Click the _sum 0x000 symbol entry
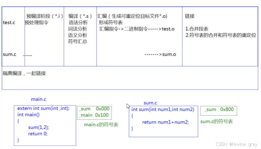The image size is (261, 149). pos(94,109)
